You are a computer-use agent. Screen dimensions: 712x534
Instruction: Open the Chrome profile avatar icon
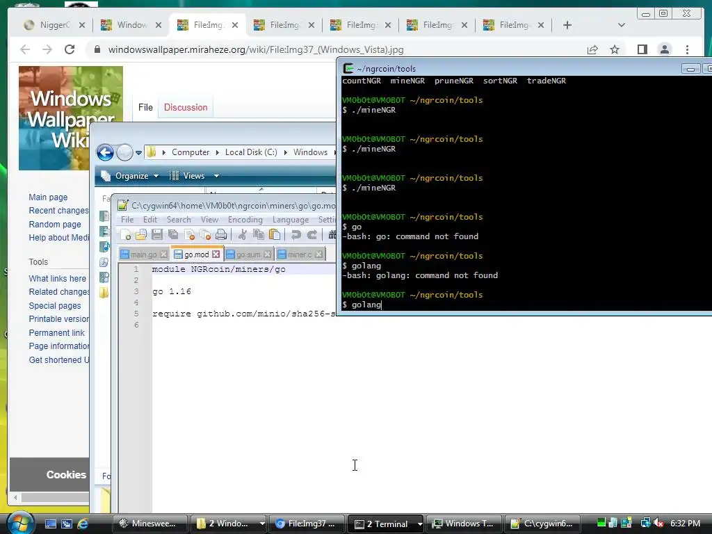click(664, 49)
